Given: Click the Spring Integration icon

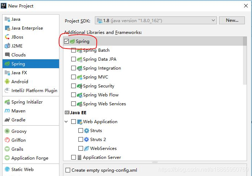Looking at the screenshot, I should tap(80, 68).
